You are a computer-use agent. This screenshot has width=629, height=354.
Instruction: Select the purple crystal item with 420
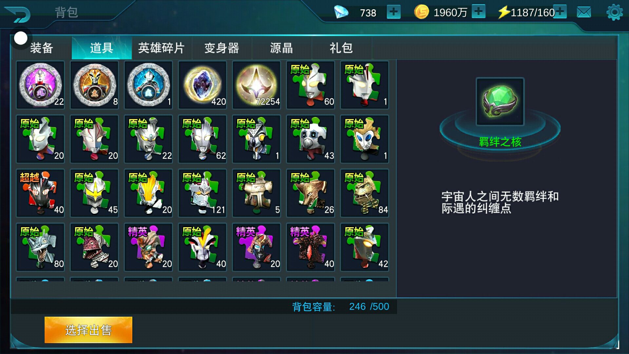[202, 85]
